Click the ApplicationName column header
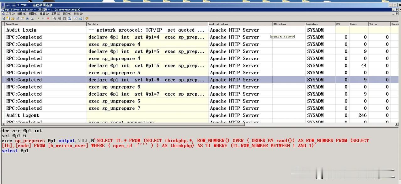The height and width of the screenshot is (184, 401). 240,24
